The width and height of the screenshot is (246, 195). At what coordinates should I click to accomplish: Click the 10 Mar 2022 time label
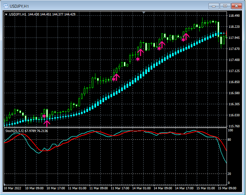tap(12, 188)
